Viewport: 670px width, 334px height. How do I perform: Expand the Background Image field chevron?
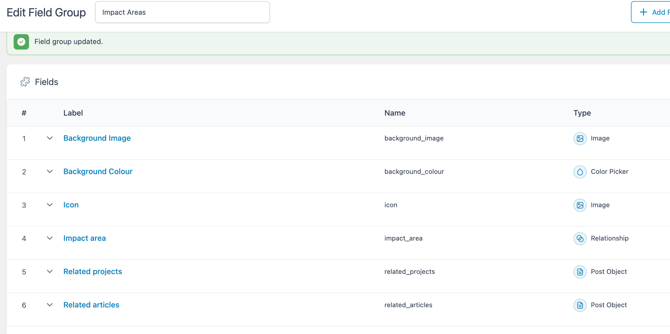pos(49,138)
